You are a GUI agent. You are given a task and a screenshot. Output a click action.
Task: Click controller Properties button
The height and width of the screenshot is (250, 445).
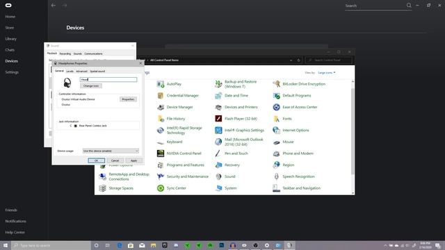128,99
